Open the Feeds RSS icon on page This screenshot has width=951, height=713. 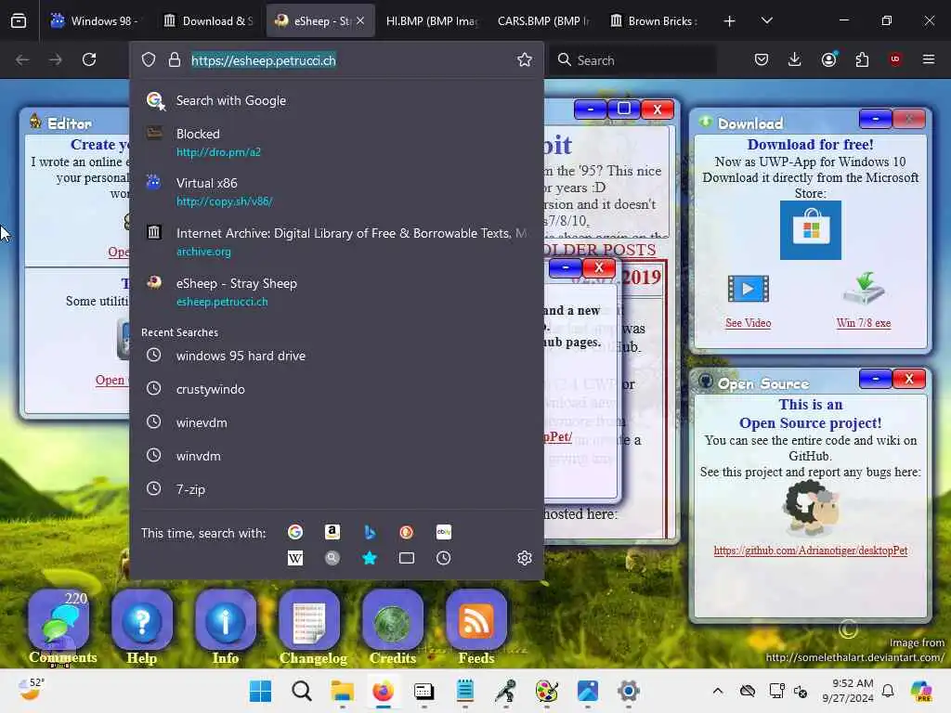point(476,619)
